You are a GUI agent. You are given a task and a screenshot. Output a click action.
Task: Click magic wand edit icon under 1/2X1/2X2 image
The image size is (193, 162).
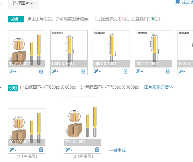pyautogui.click(x=54, y=71)
